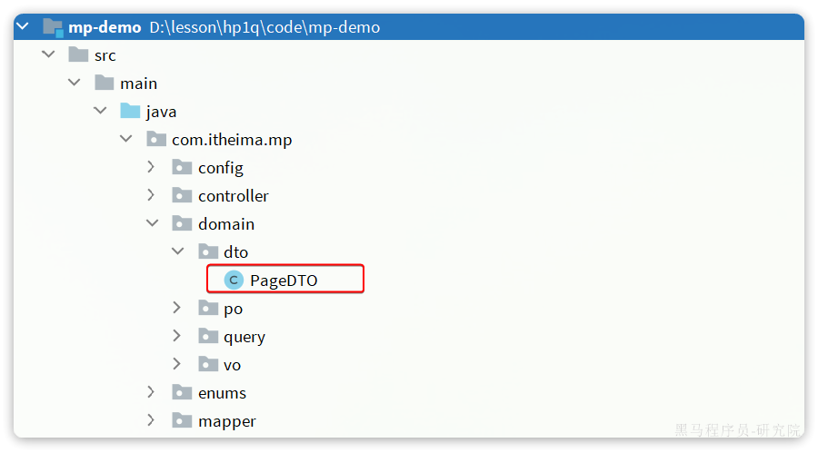Collapse the src folder chevron
Image resolution: width=818 pixels, height=453 pixels.
48,55
